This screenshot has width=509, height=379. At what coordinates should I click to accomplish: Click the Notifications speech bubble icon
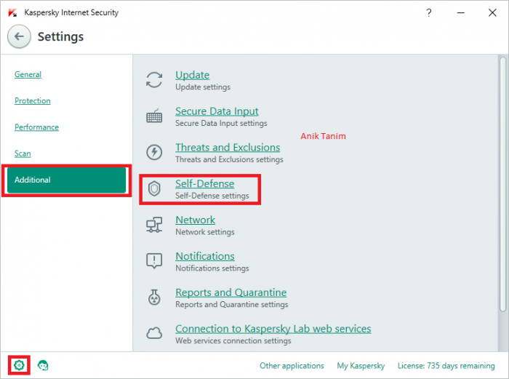tap(154, 261)
